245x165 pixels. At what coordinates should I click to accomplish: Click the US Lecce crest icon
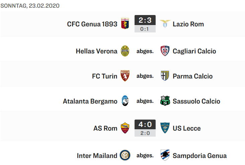point(165,128)
